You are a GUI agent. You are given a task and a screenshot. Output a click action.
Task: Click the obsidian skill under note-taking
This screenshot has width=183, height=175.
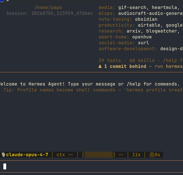coord(146,19)
